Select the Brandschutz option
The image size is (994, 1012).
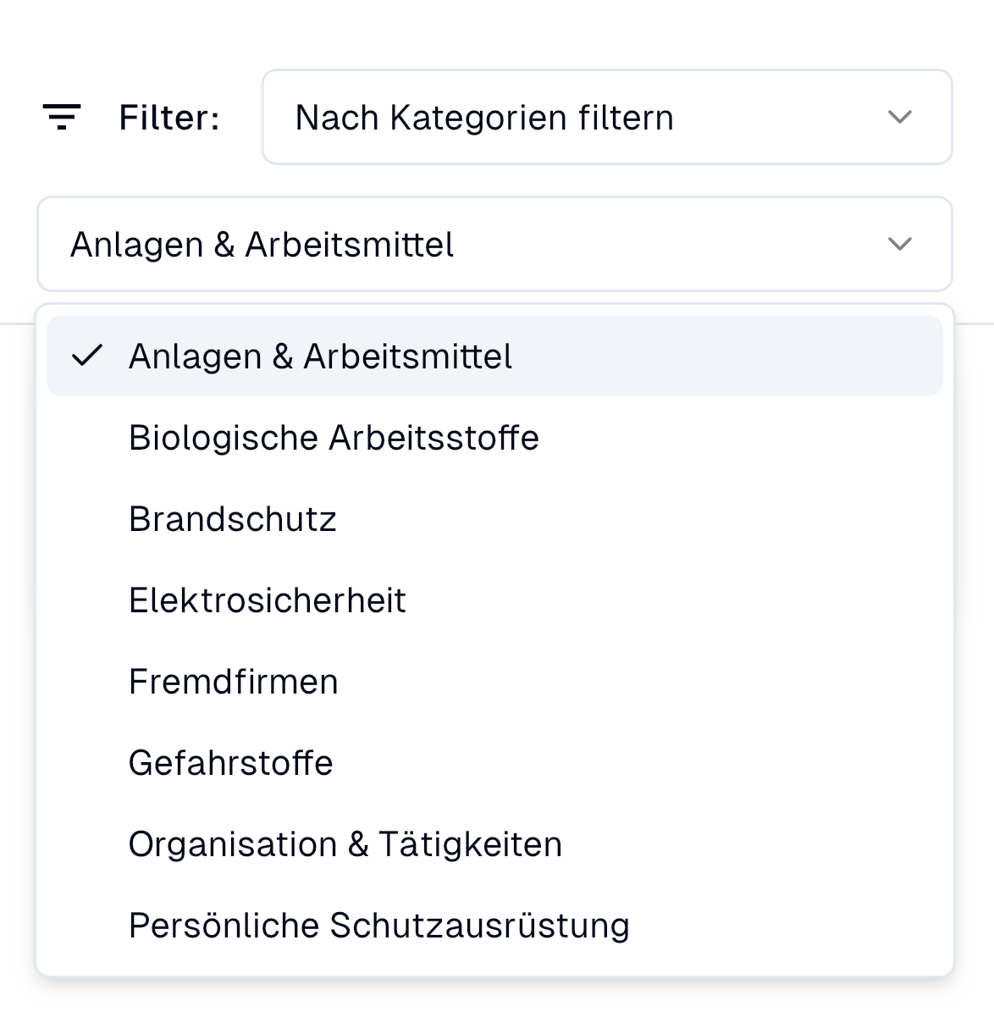pyautogui.click(x=233, y=519)
